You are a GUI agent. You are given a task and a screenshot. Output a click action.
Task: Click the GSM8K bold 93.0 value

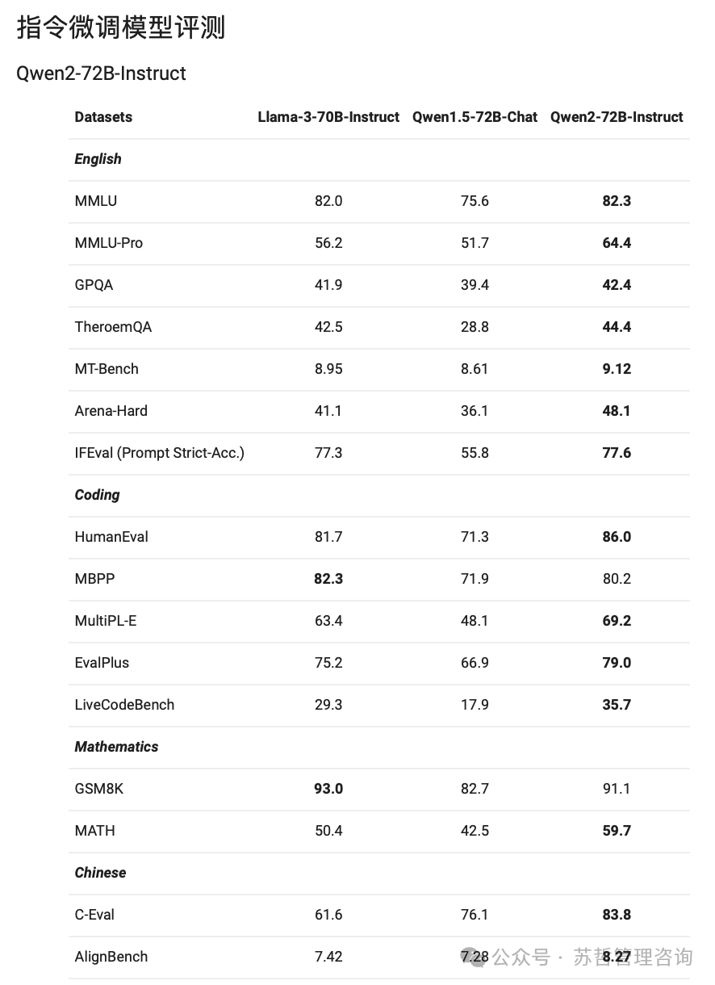click(328, 789)
